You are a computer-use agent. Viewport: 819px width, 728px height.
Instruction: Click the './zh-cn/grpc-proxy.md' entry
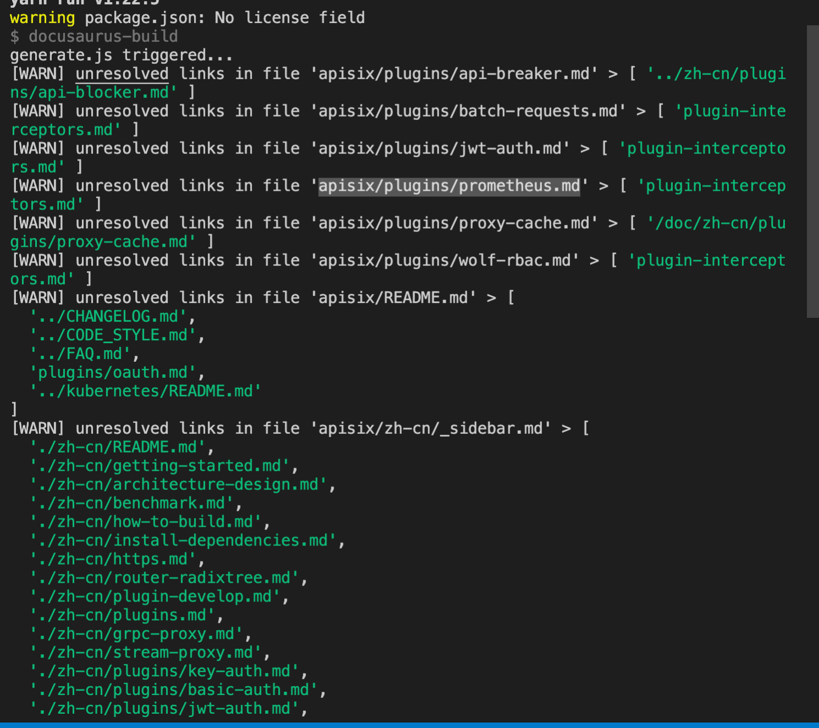tap(136, 634)
